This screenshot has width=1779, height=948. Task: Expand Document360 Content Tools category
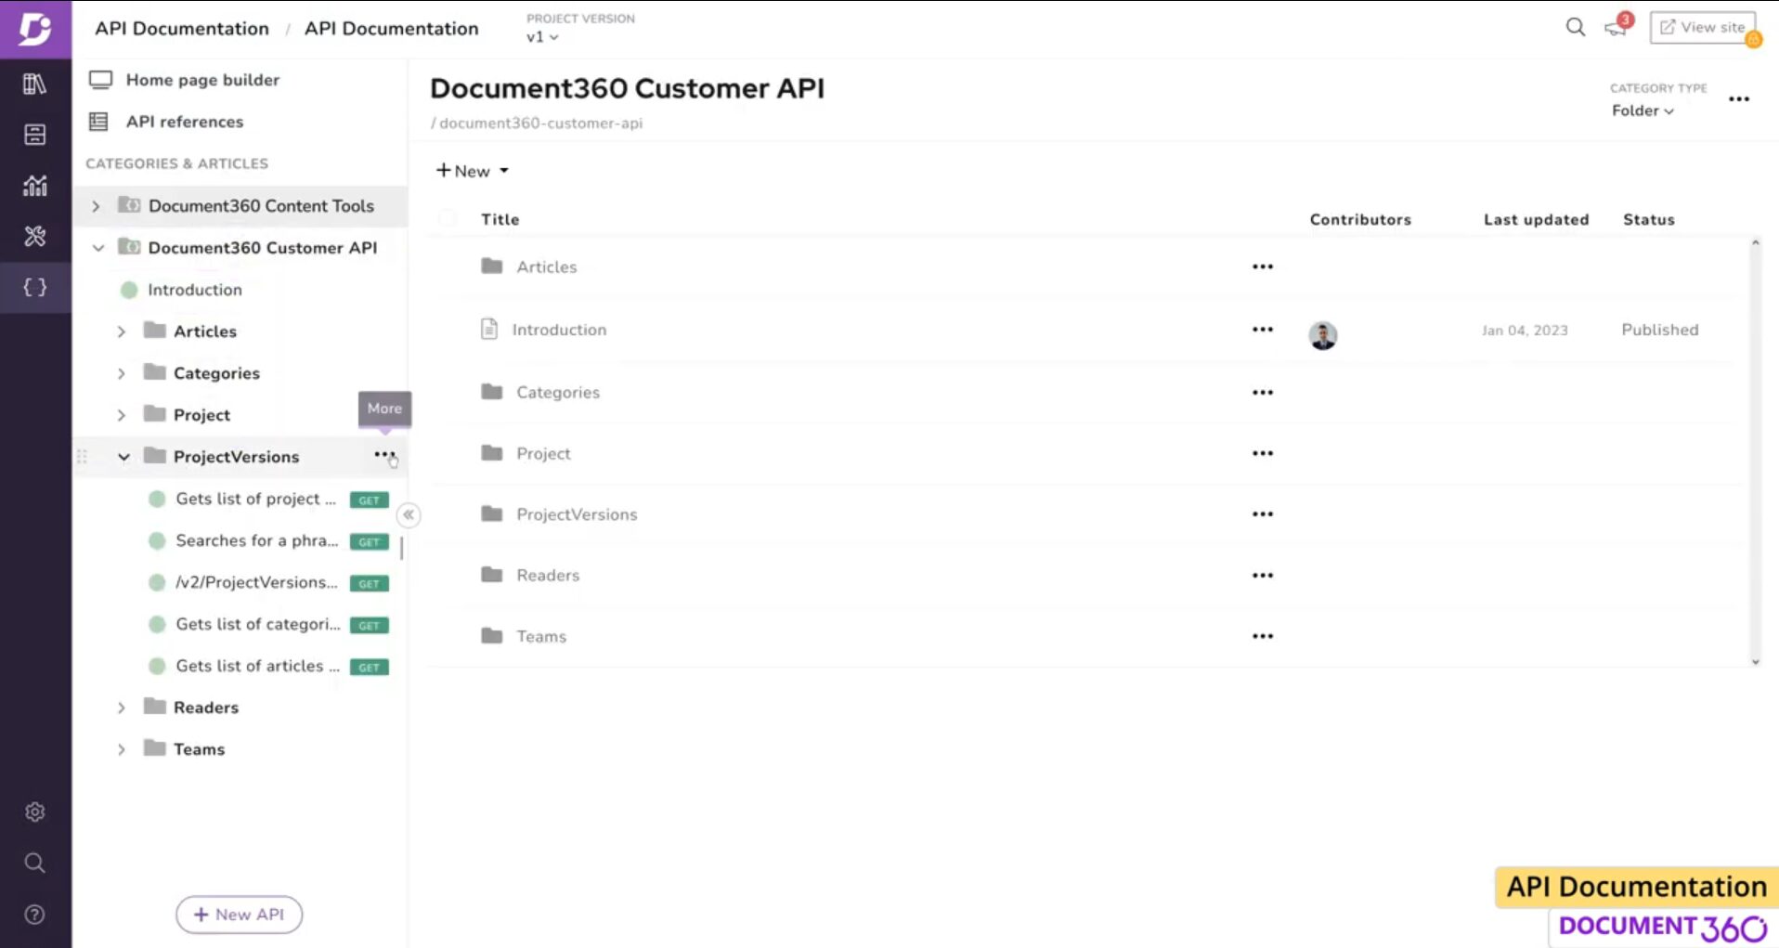[x=96, y=206]
